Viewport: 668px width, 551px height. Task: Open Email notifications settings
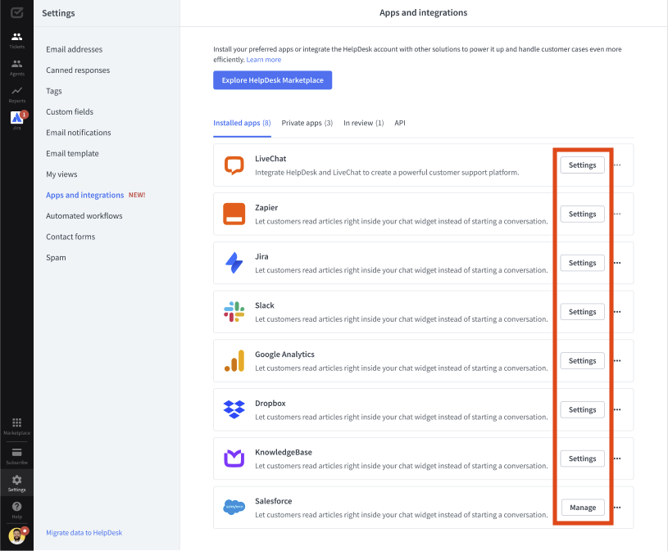coord(79,133)
